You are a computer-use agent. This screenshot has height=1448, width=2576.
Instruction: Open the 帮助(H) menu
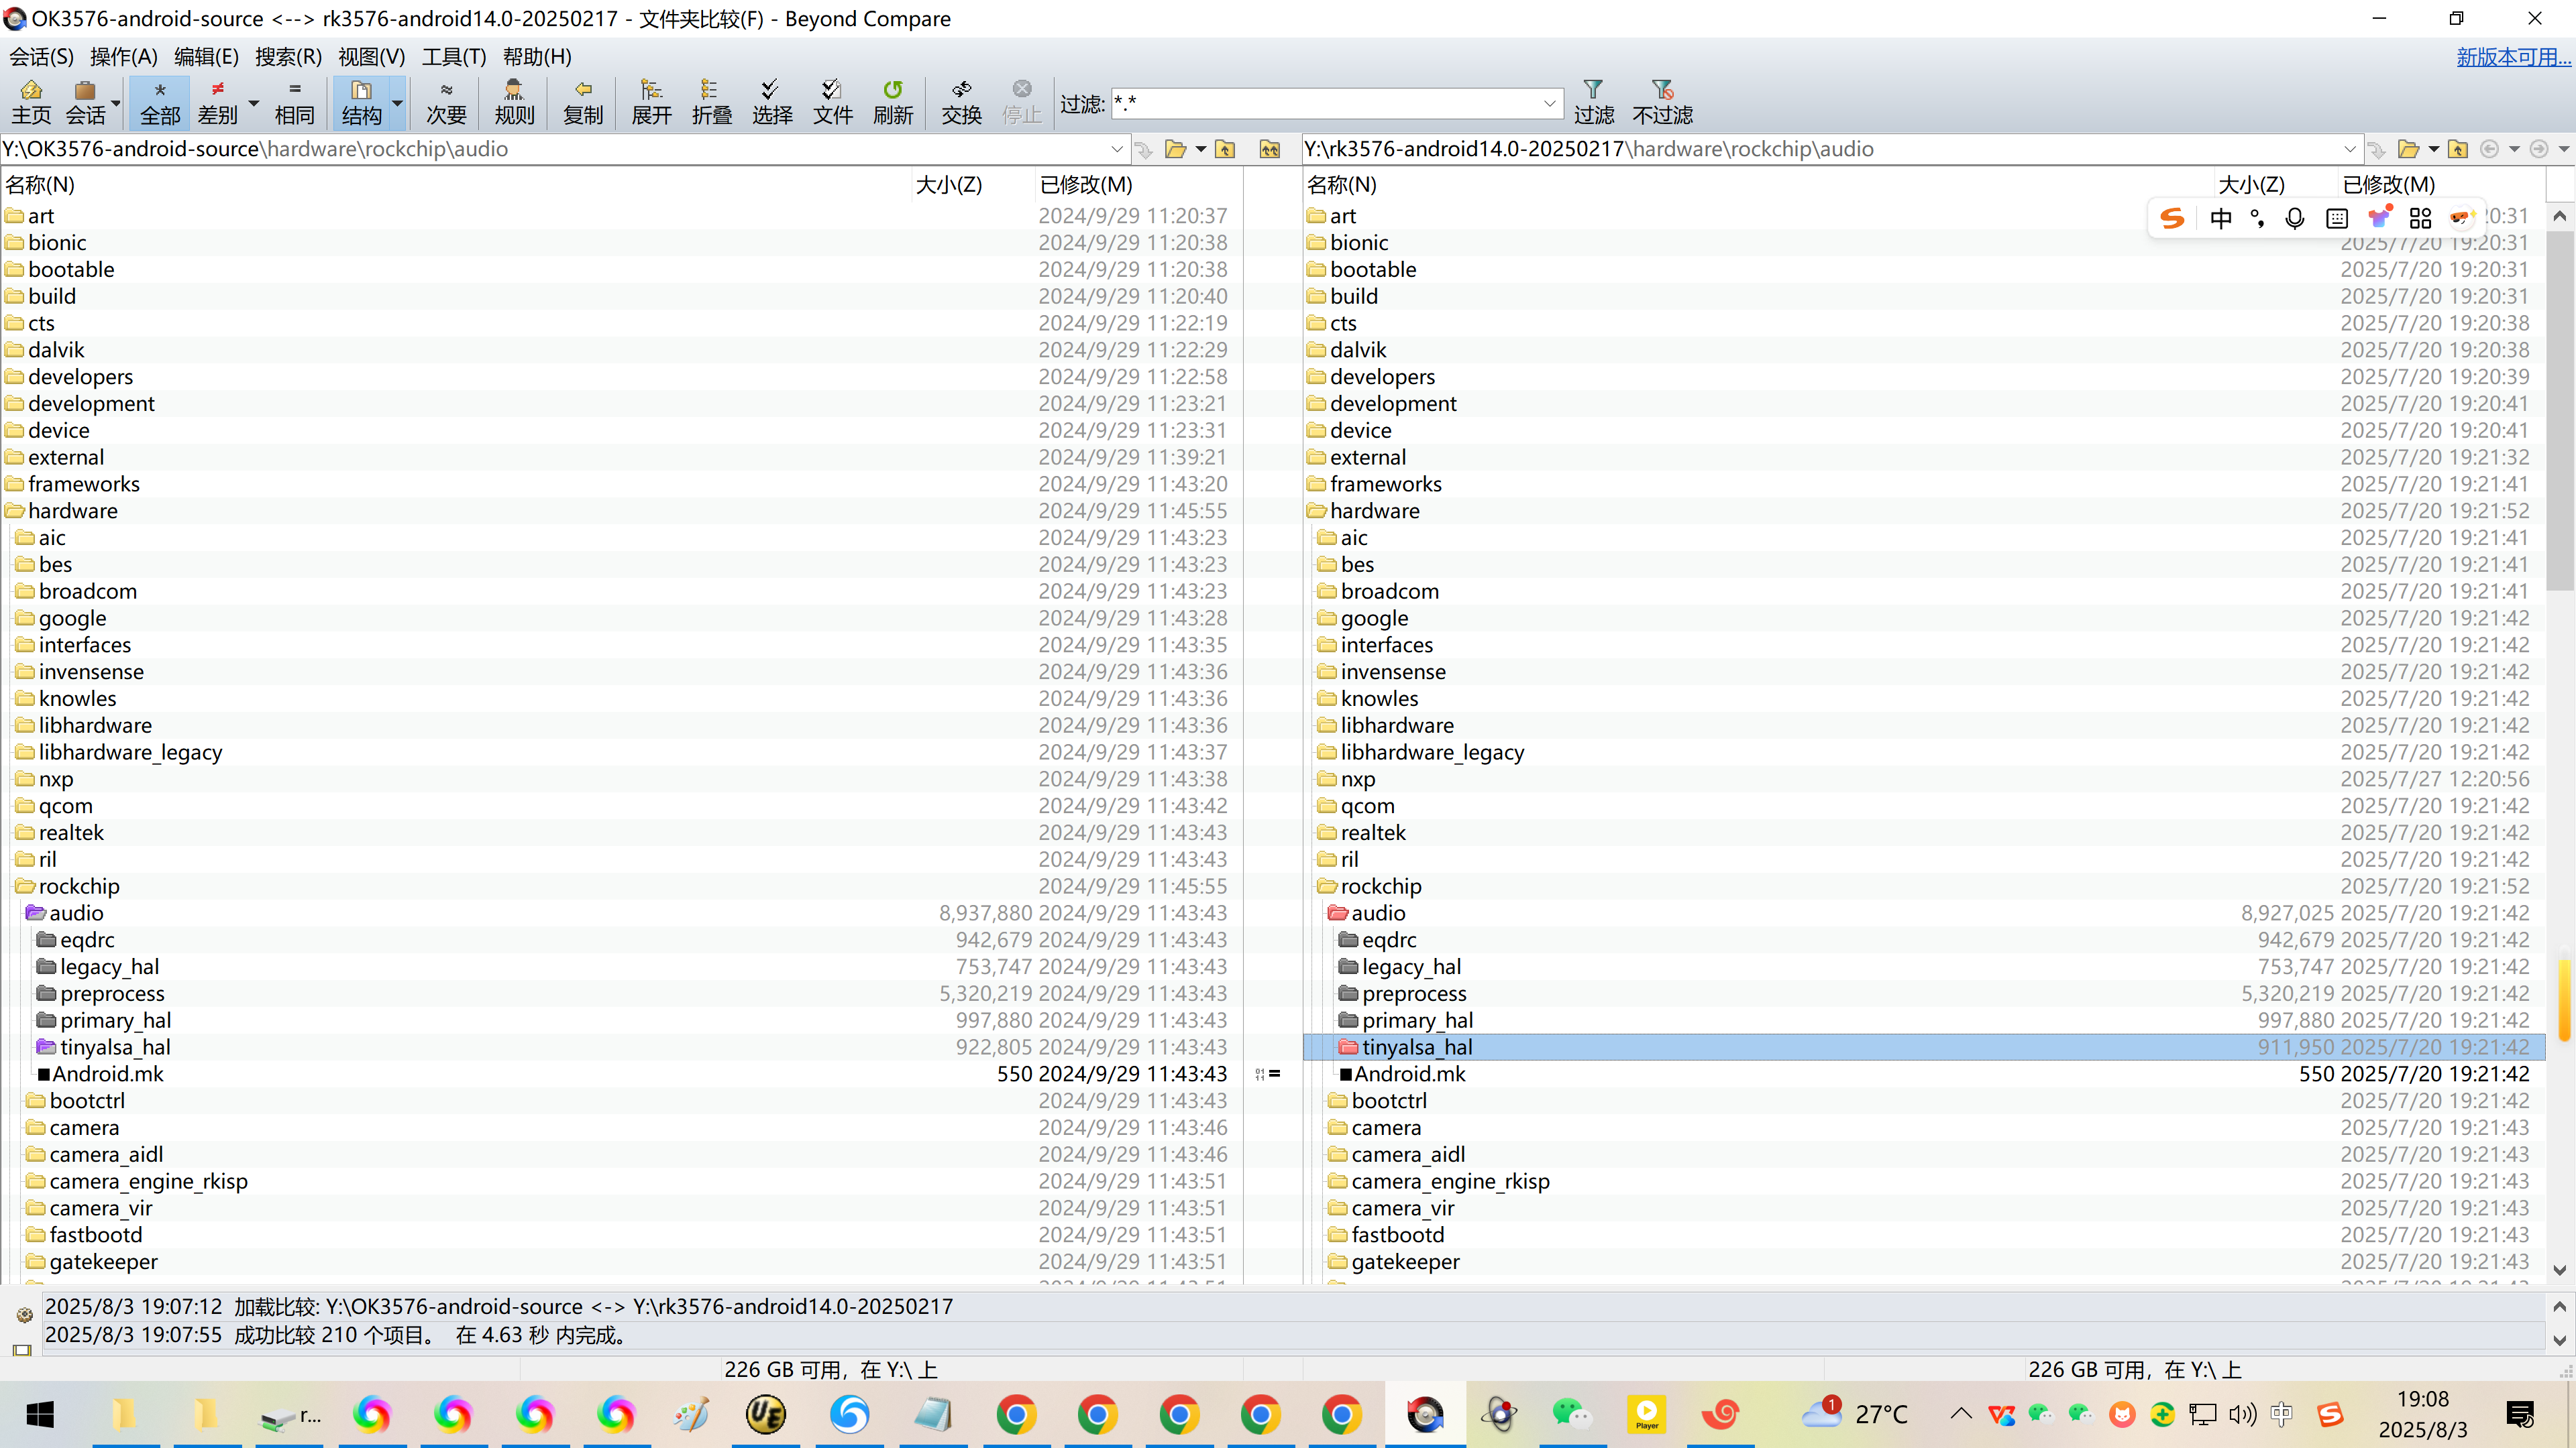537,57
